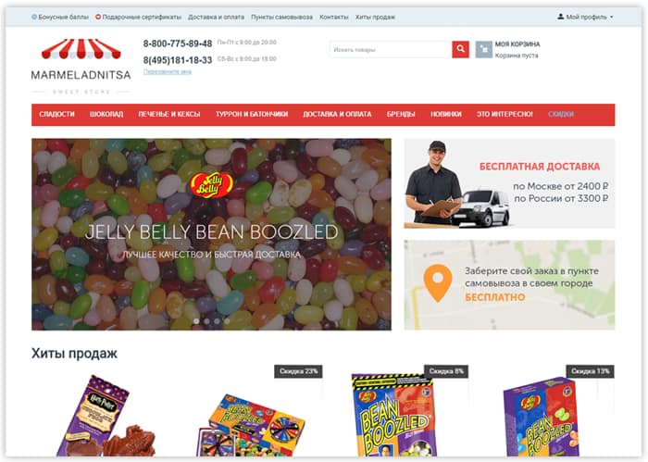Click the Jelly Belly logo on the banner

click(x=211, y=184)
